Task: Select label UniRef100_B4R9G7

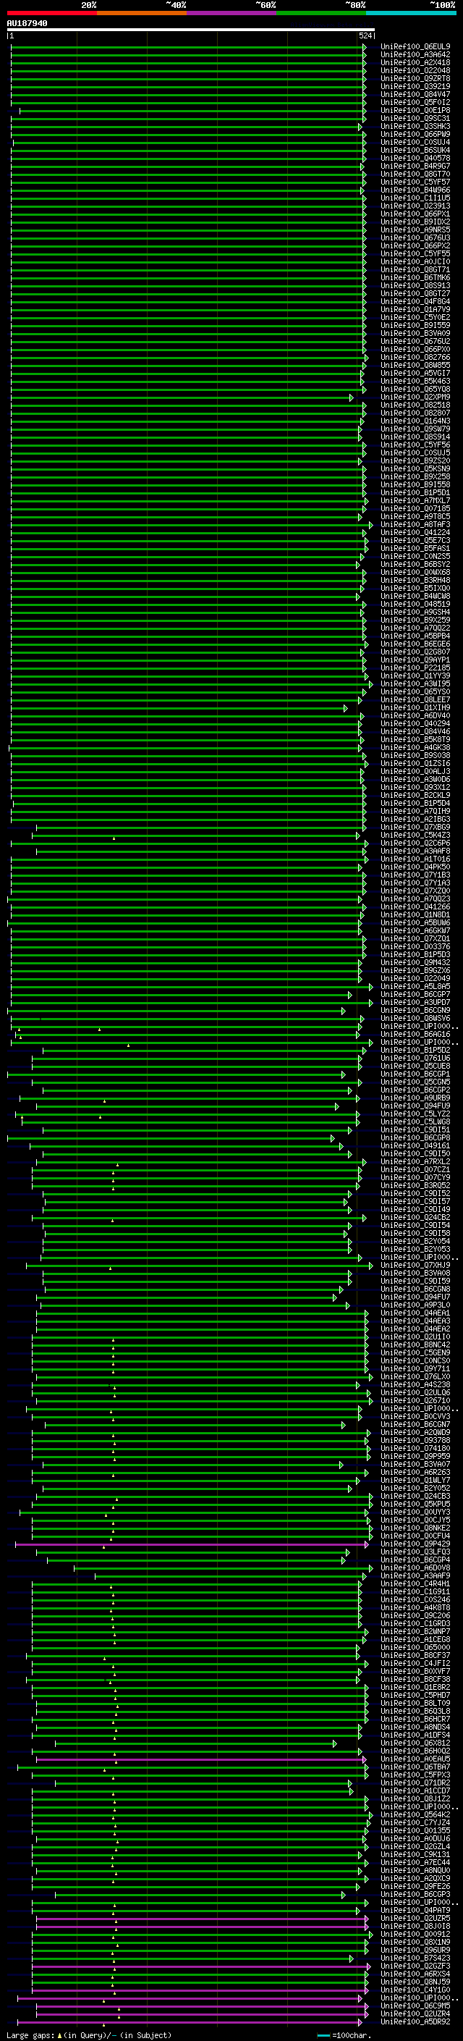Action: pyautogui.click(x=415, y=167)
